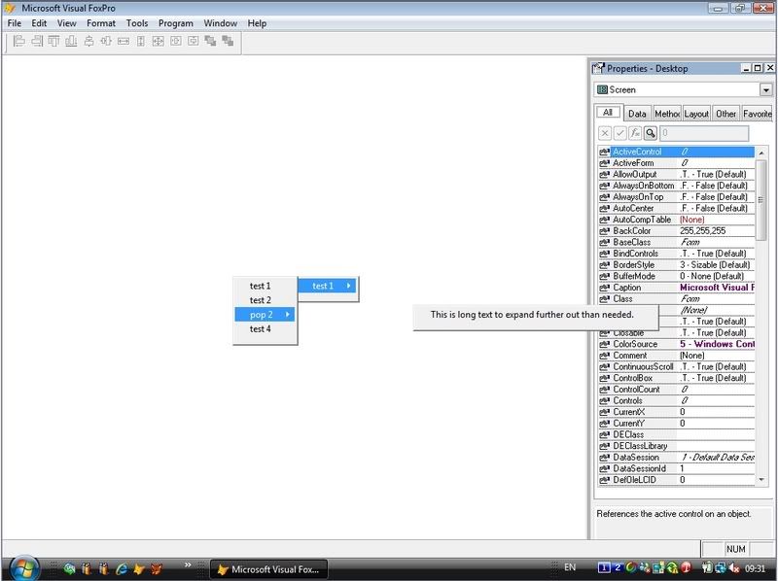The width and height of the screenshot is (778, 581).
Task: Open the Windows Start orb
Action: [22, 568]
